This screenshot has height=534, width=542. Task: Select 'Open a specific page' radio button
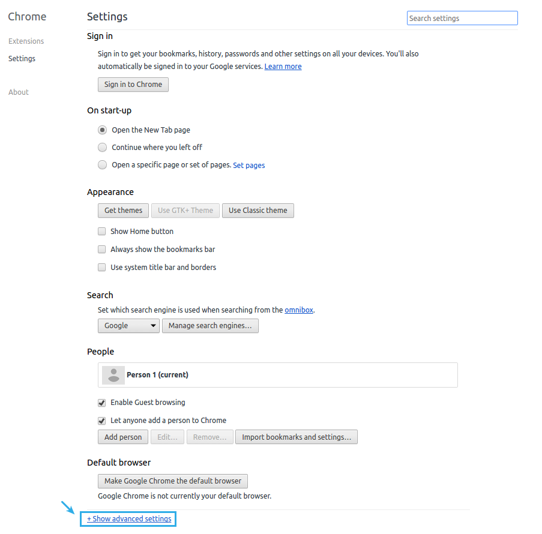click(102, 165)
